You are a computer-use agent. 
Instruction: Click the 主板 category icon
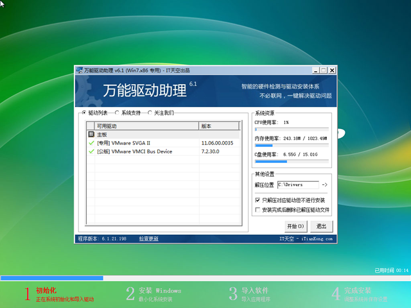pyautogui.click(x=91, y=135)
